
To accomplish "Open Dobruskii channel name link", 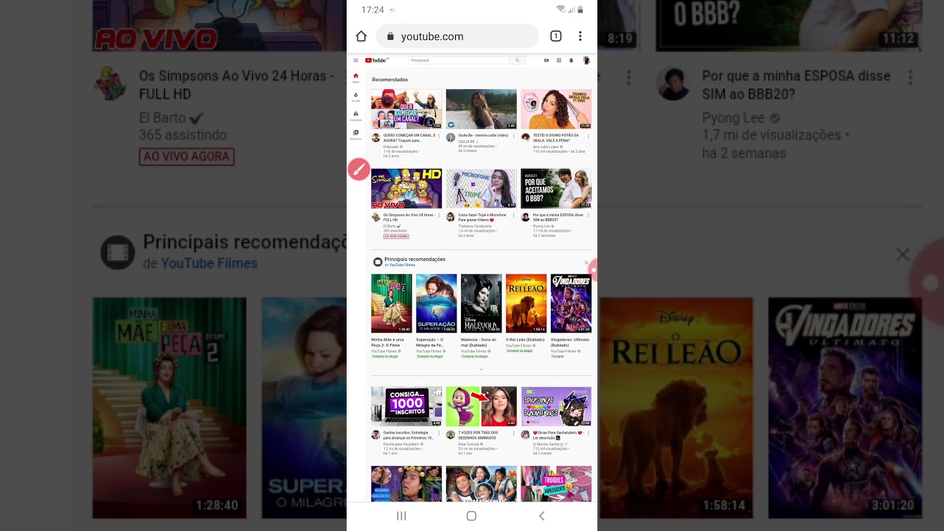I will [x=392, y=146].
